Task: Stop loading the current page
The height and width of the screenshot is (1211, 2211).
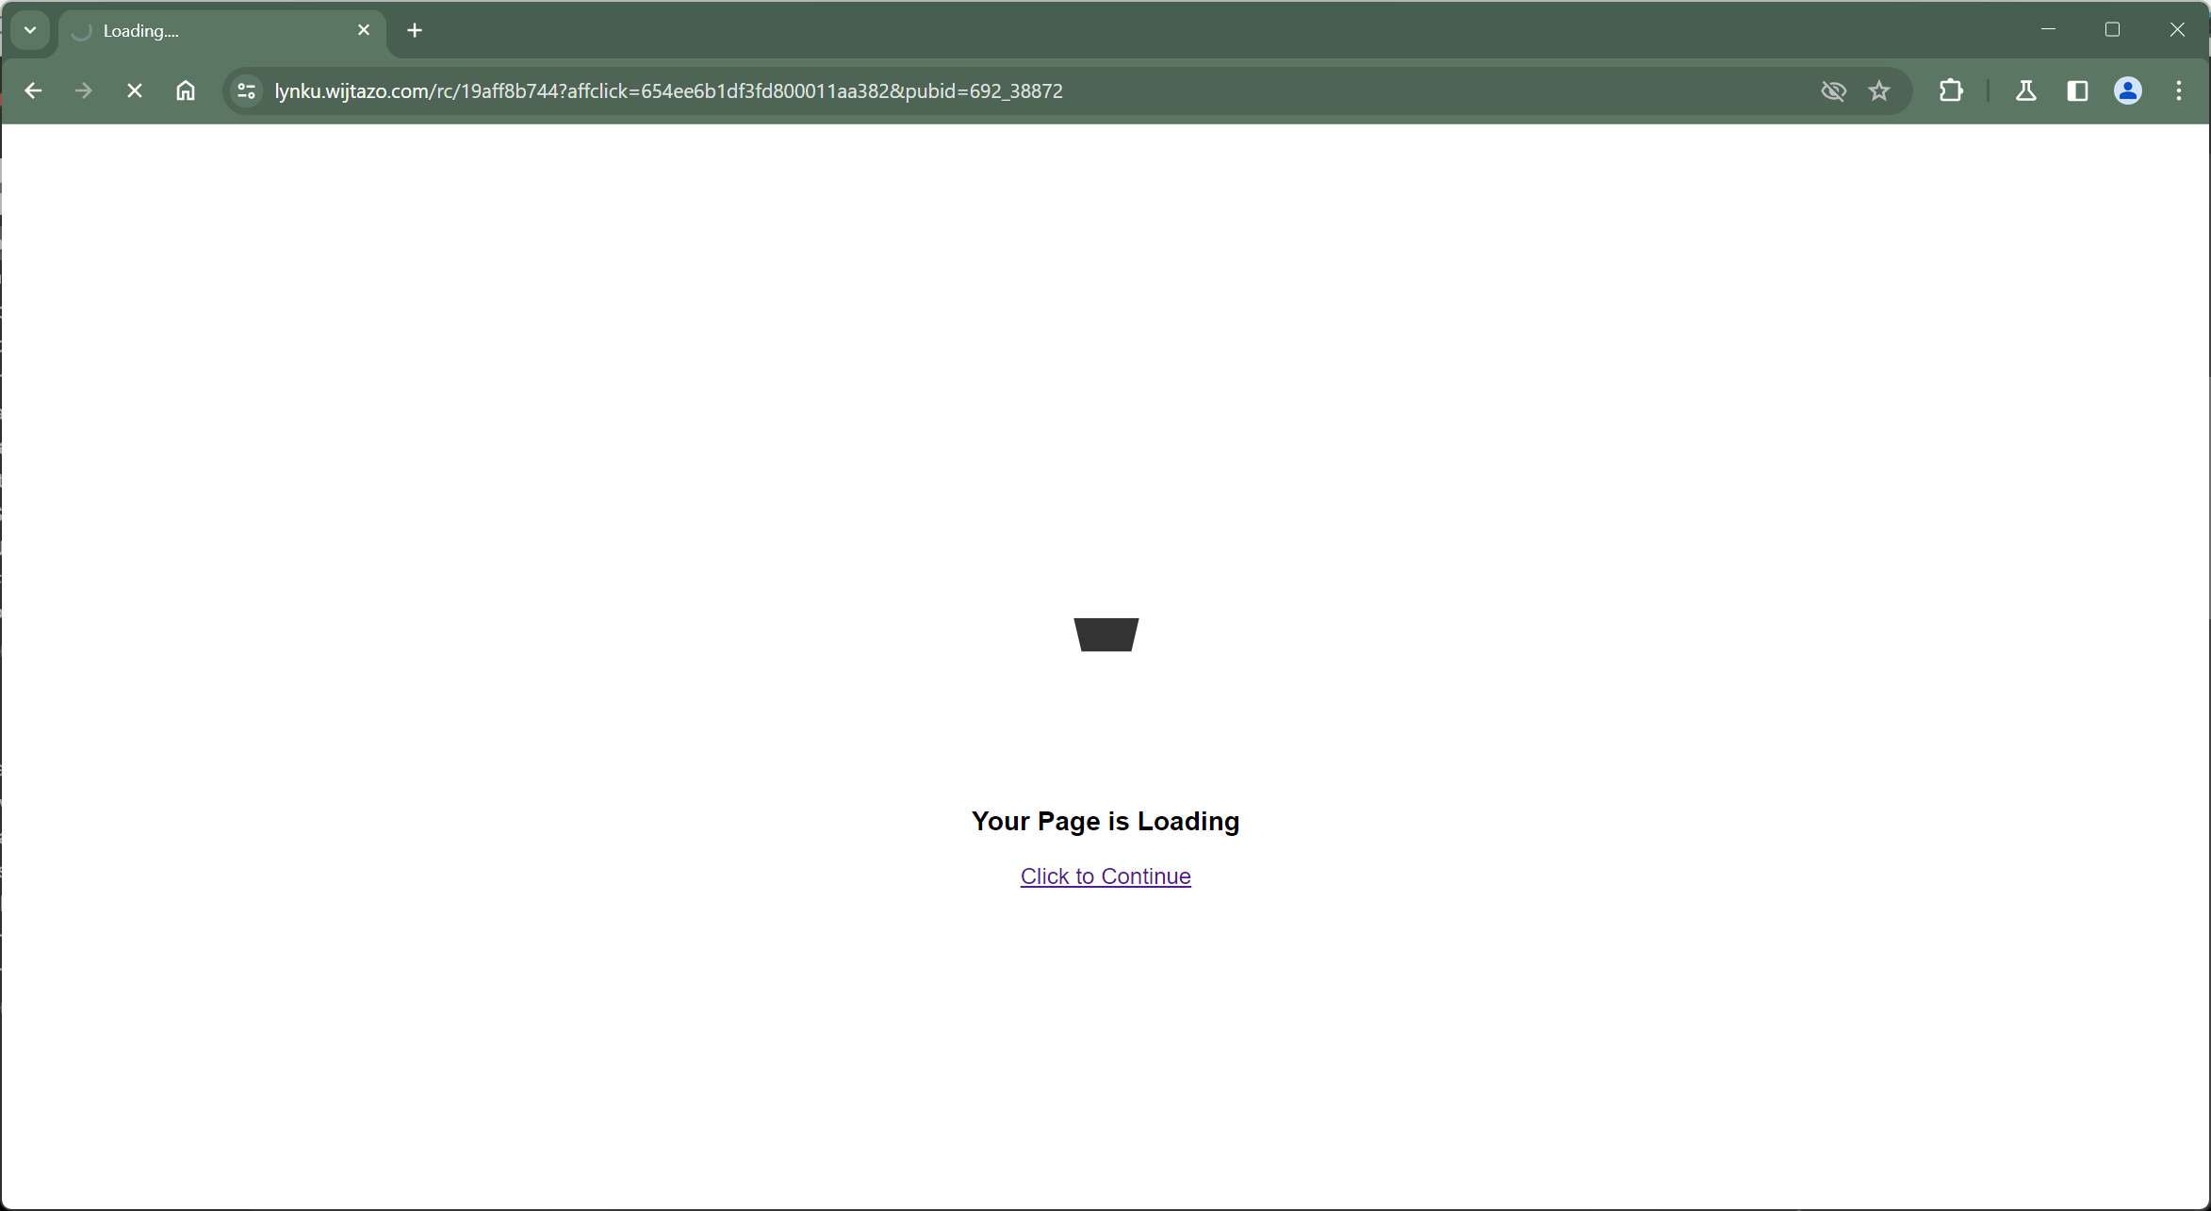Action: click(x=135, y=90)
